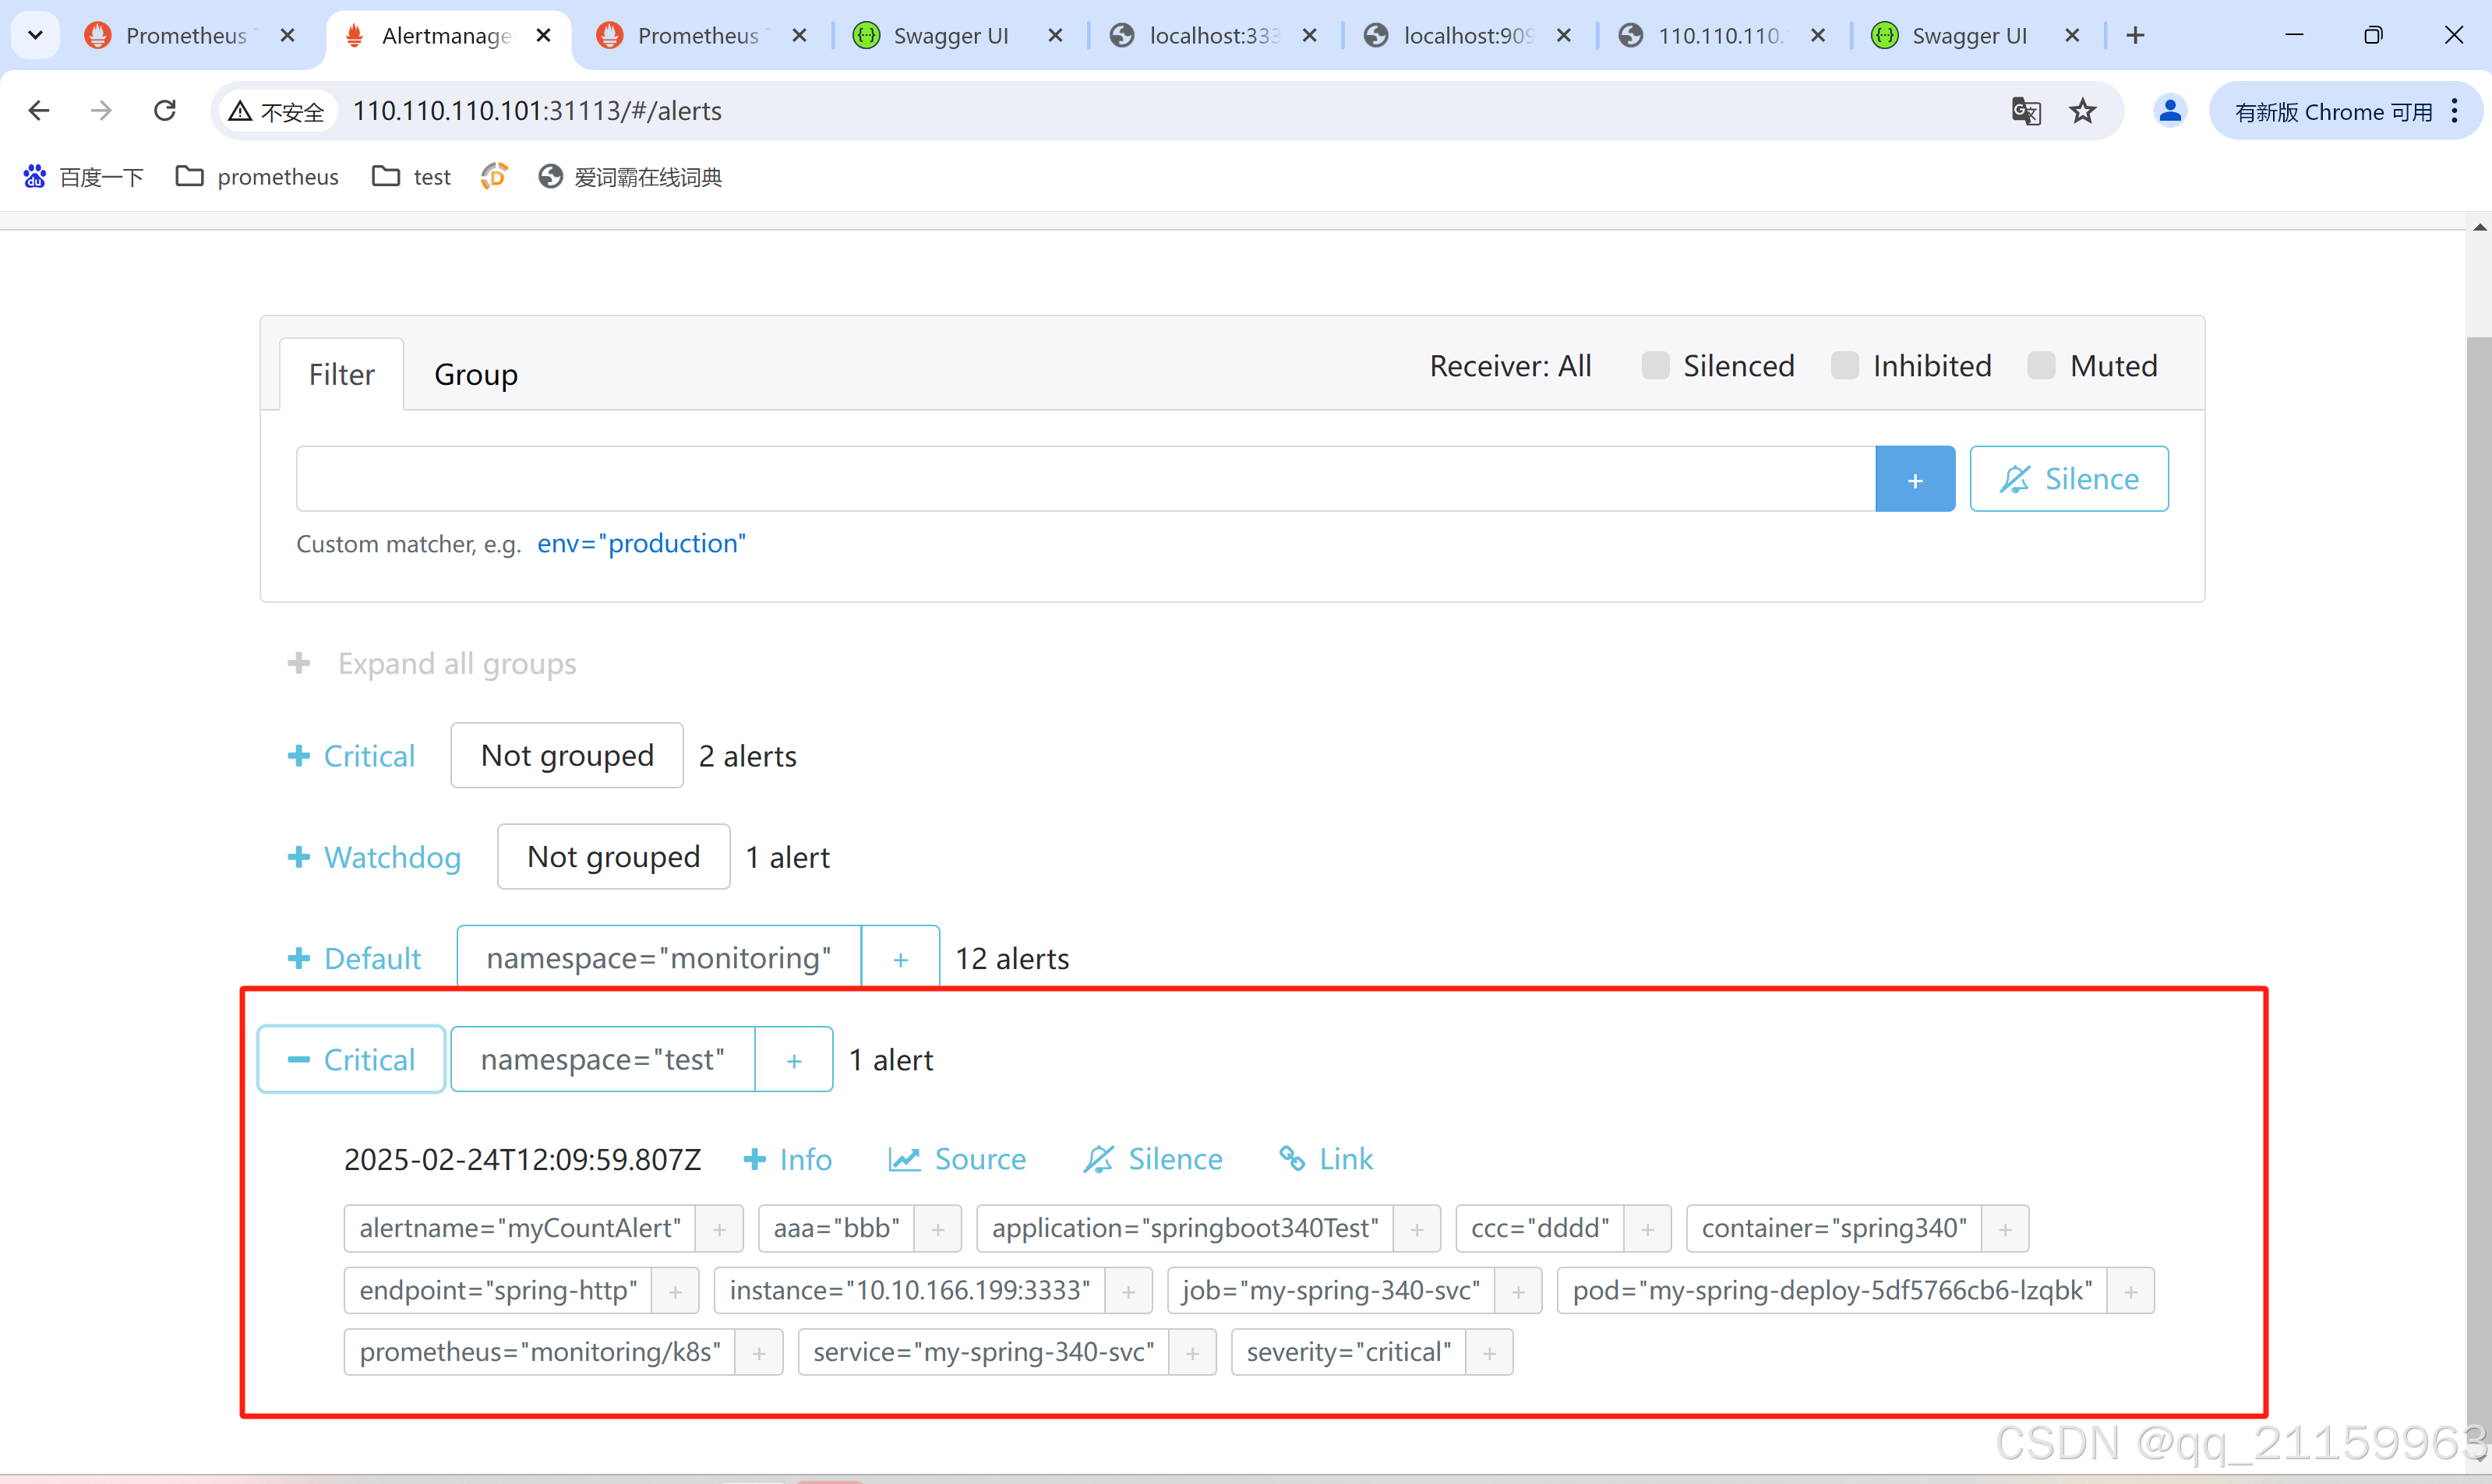Focus the custom matcher filter input
Viewport: 2492px width, 1484px height.
coord(1085,479)
